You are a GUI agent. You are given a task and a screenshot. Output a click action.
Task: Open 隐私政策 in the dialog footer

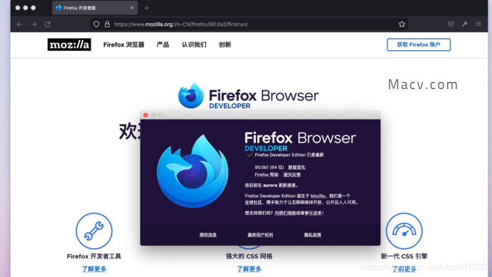313,234
